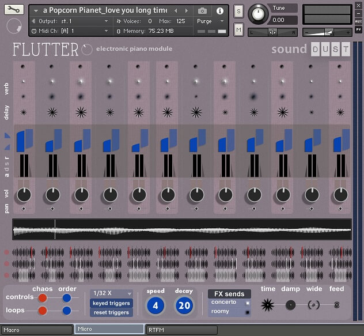364x336 pixels.
Task: Adjust the master volume slider
Action: pos(327,32)
